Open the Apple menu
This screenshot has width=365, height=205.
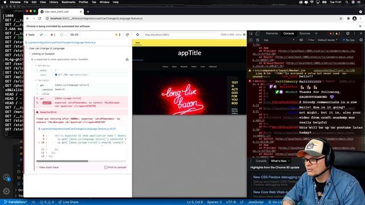point(5,2)
